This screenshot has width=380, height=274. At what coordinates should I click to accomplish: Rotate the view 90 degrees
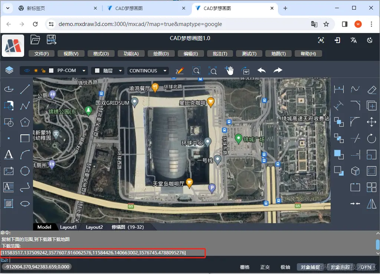tap(246, 71)
